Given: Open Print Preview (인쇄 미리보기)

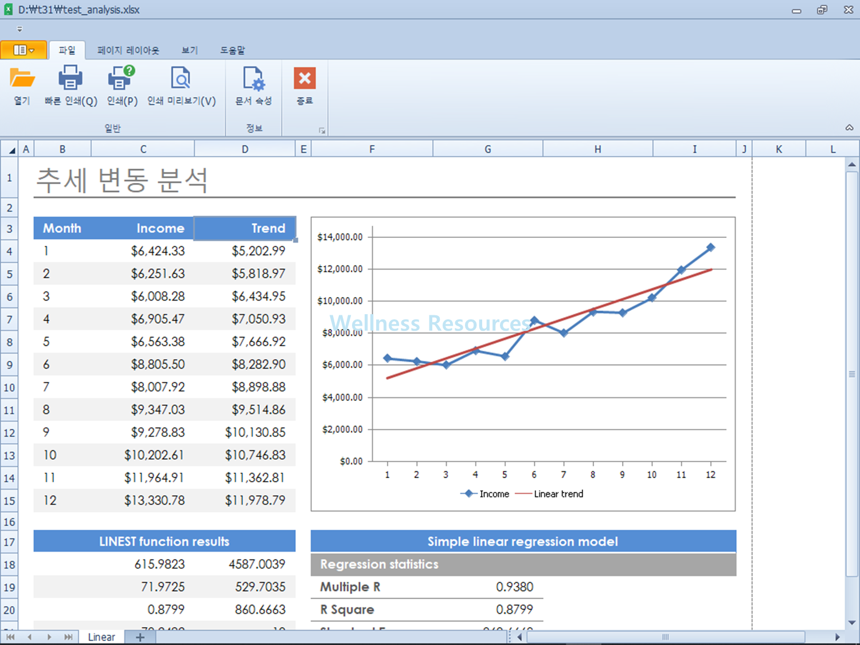Looking at the screenshot, I should point(181,86).
